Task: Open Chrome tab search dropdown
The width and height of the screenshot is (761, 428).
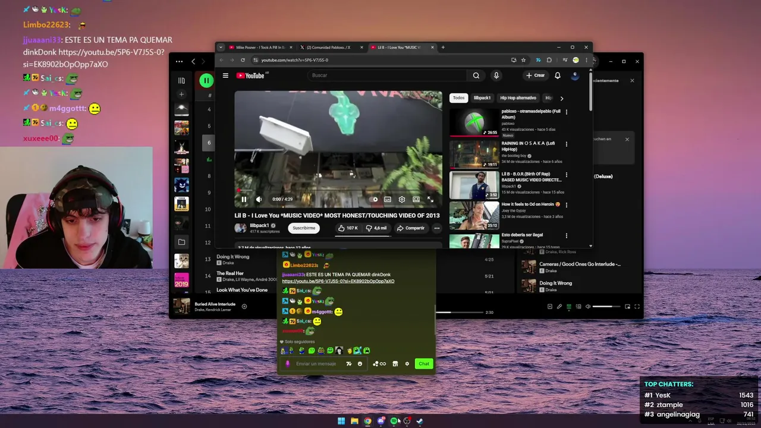Action: coord(221,48)
